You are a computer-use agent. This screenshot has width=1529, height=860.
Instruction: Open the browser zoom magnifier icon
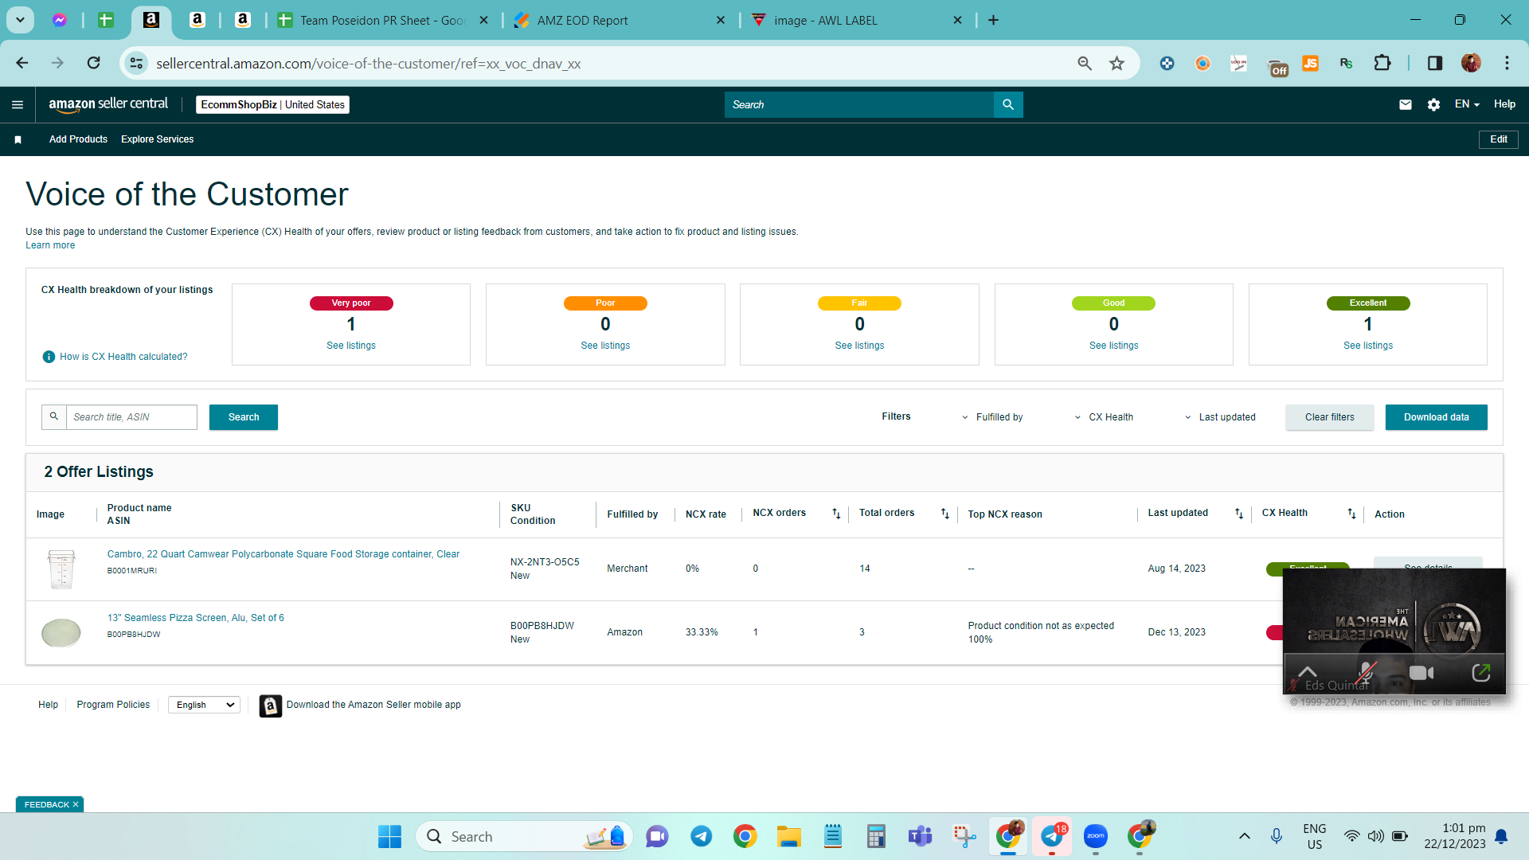[x=1085, y=63]
